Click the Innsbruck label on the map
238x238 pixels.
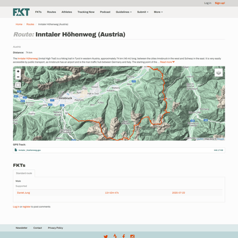65,98
